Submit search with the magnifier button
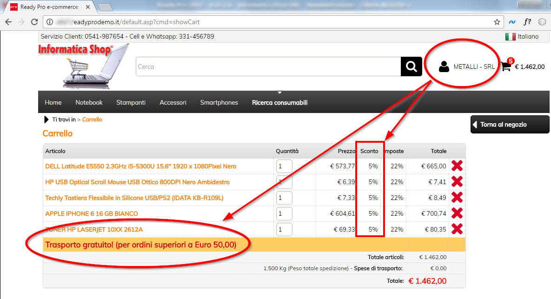 pos(411,66)
